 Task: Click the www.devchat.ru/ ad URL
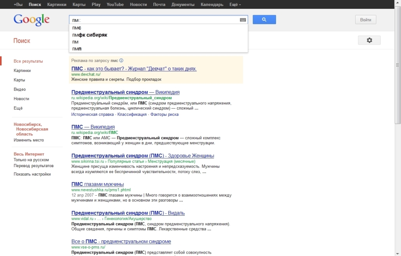(86, 74)
